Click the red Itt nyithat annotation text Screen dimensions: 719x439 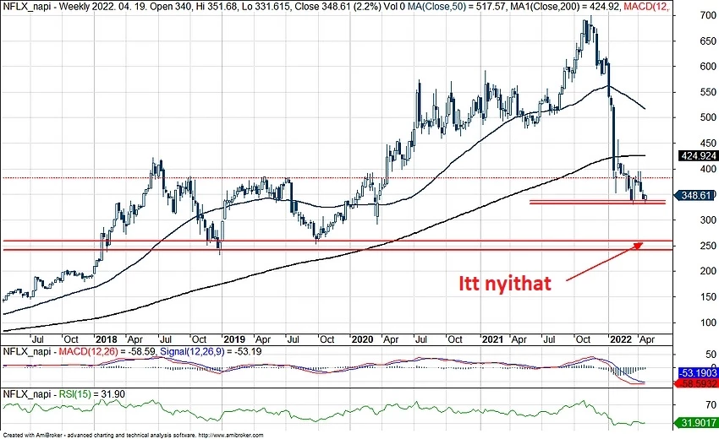click(505, 284)
